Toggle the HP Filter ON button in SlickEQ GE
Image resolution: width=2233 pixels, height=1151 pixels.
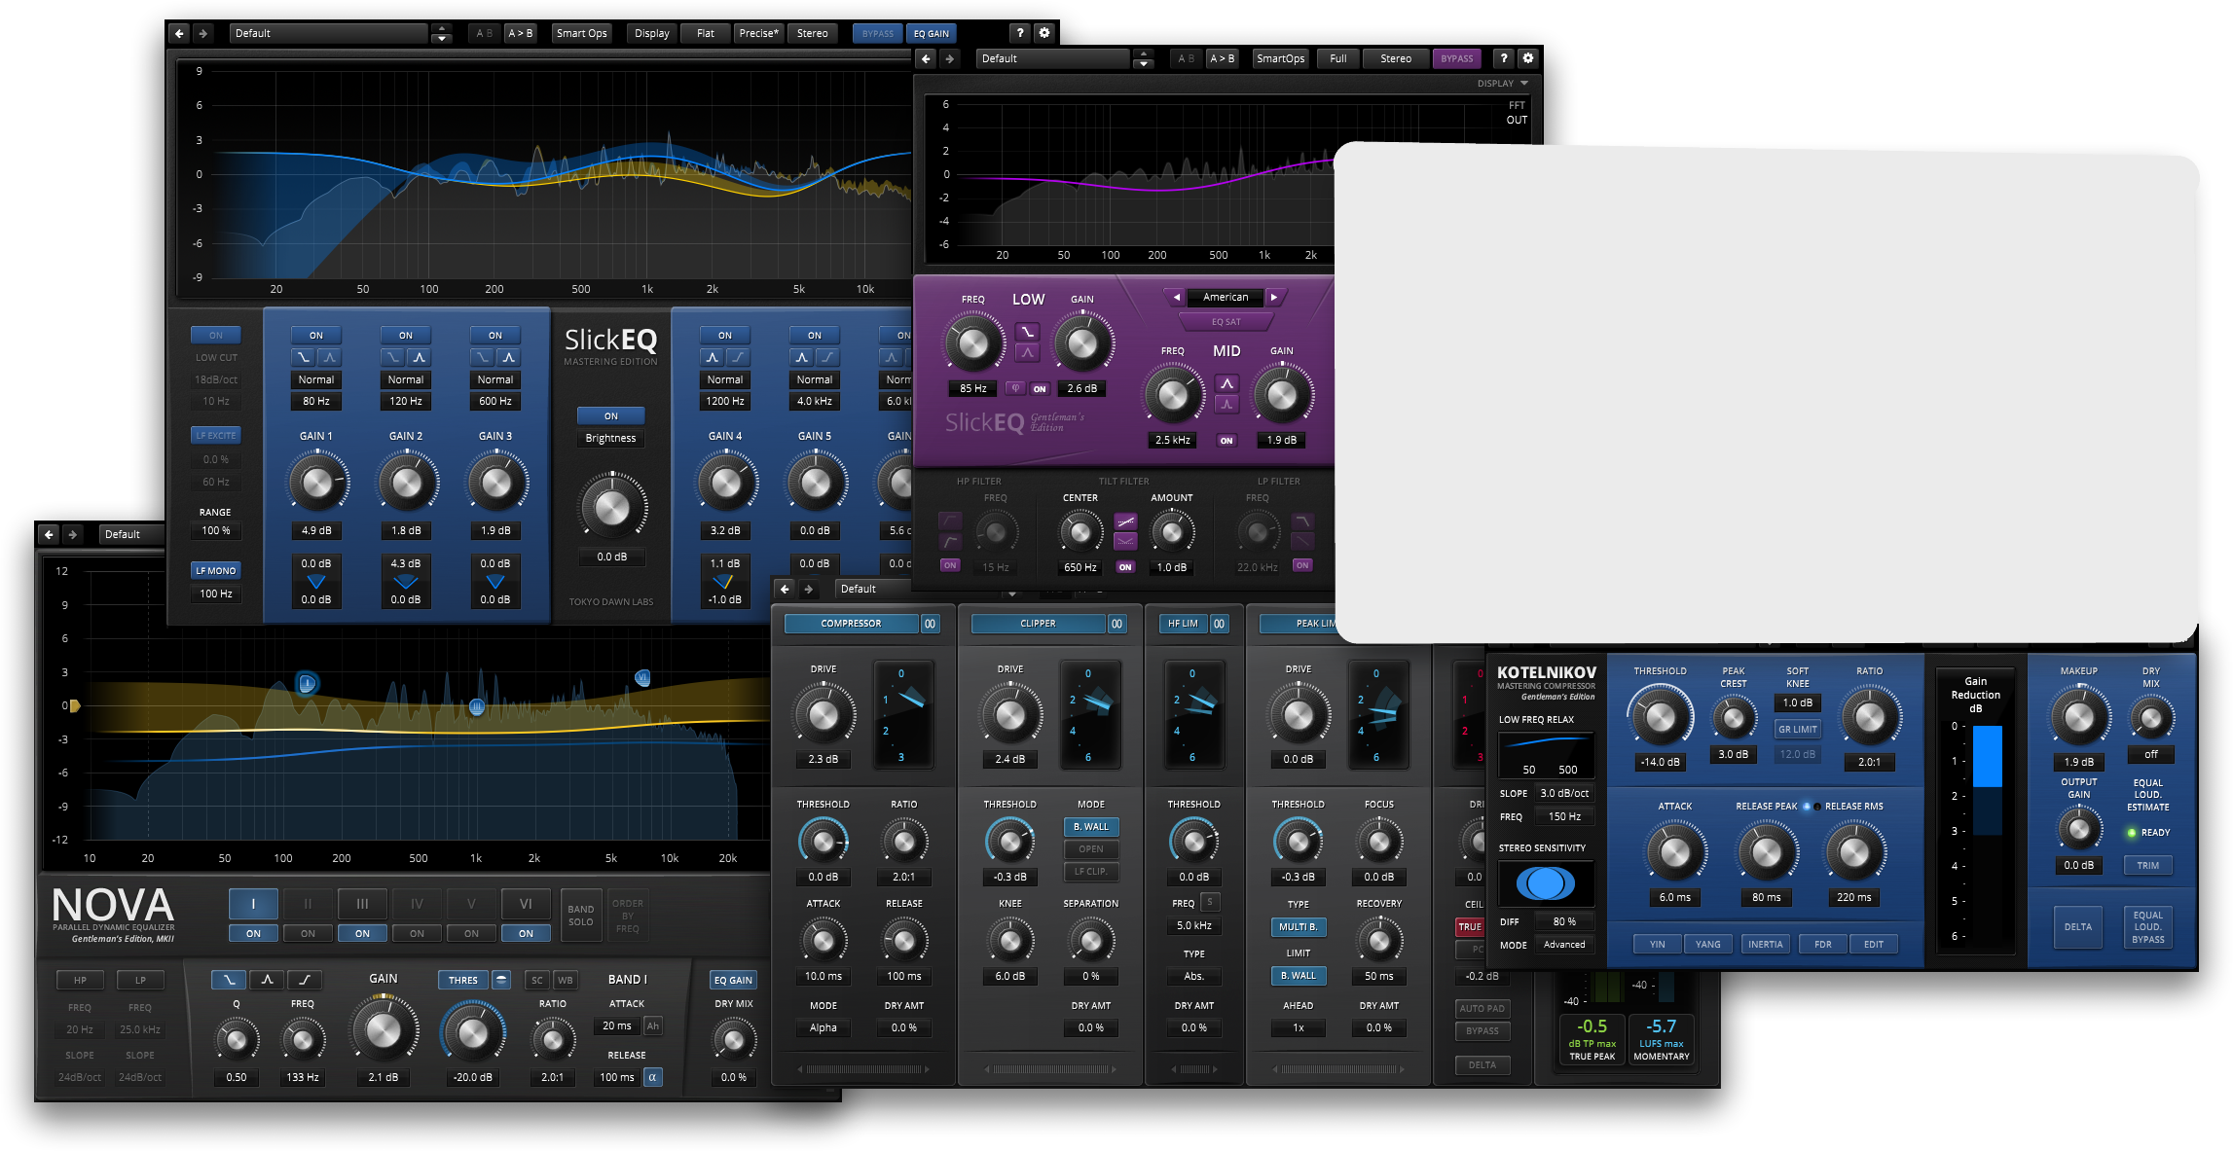[x=950, y=565]
